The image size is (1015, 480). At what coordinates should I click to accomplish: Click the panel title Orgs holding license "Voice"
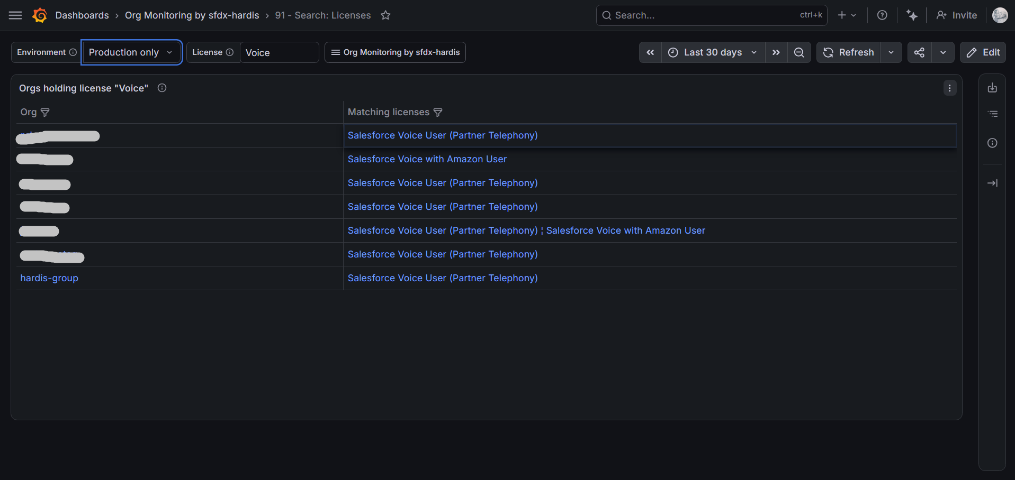[84, 88]
